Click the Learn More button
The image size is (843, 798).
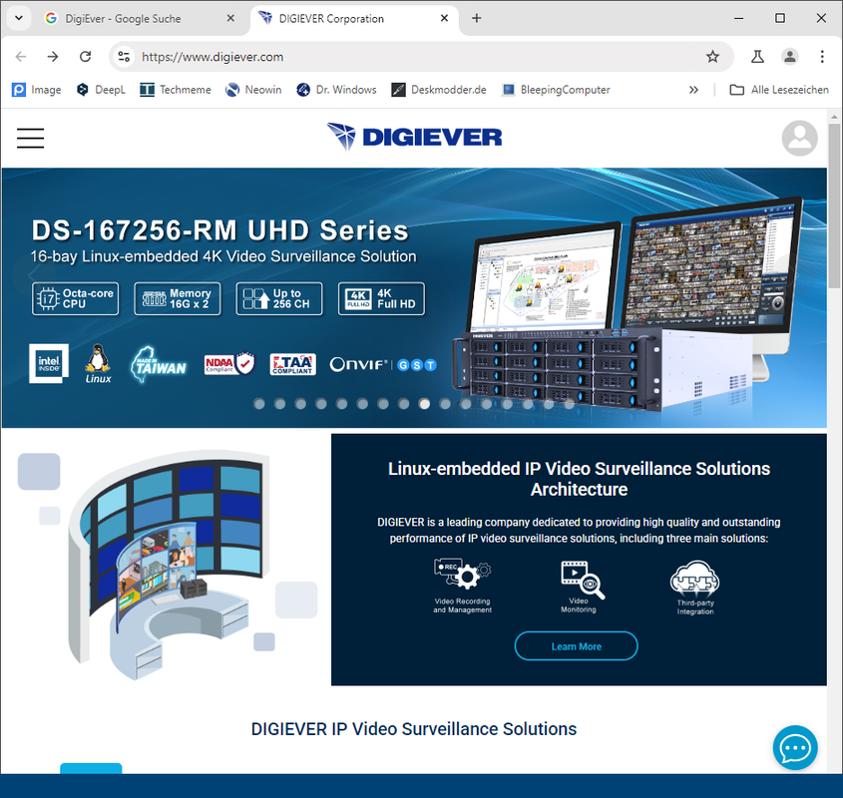tap(577, 646)
